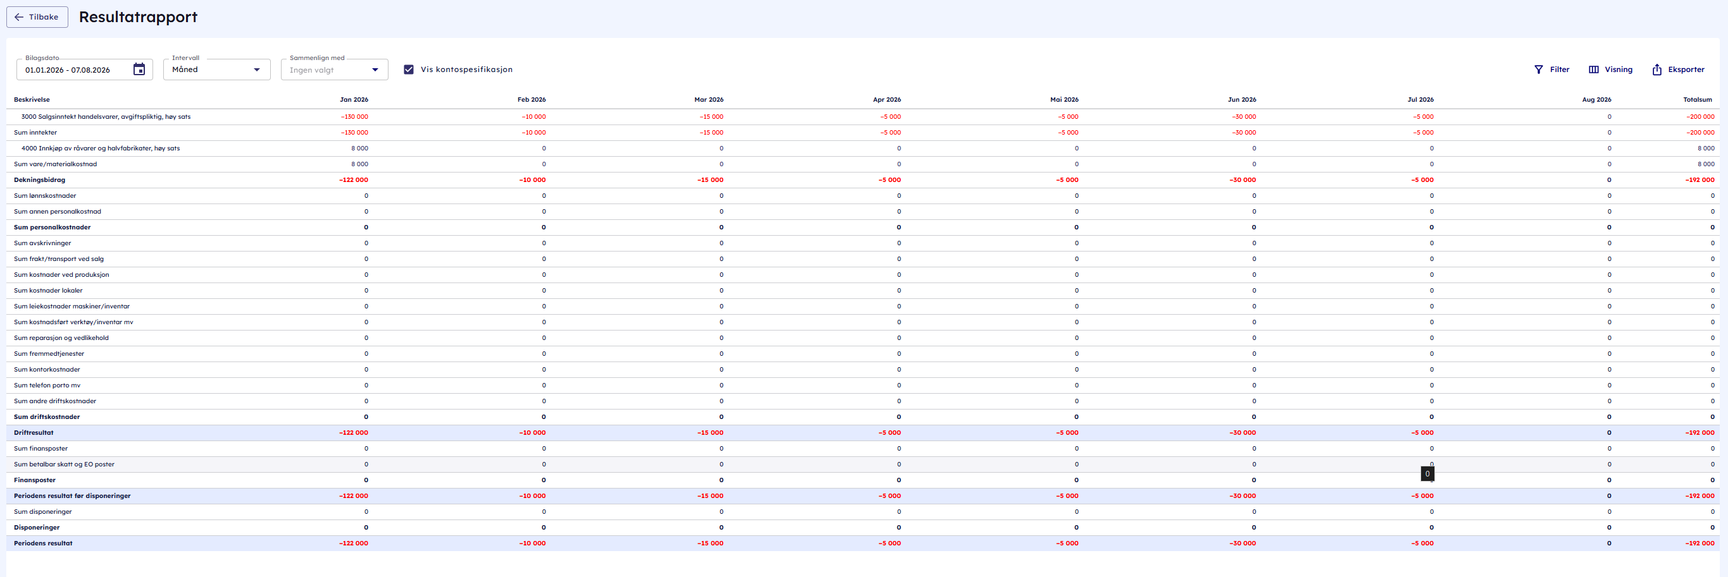Click Driftresultat Mar 2026 value -15 000
1728x577 pixels.
[x=710, y=433]
